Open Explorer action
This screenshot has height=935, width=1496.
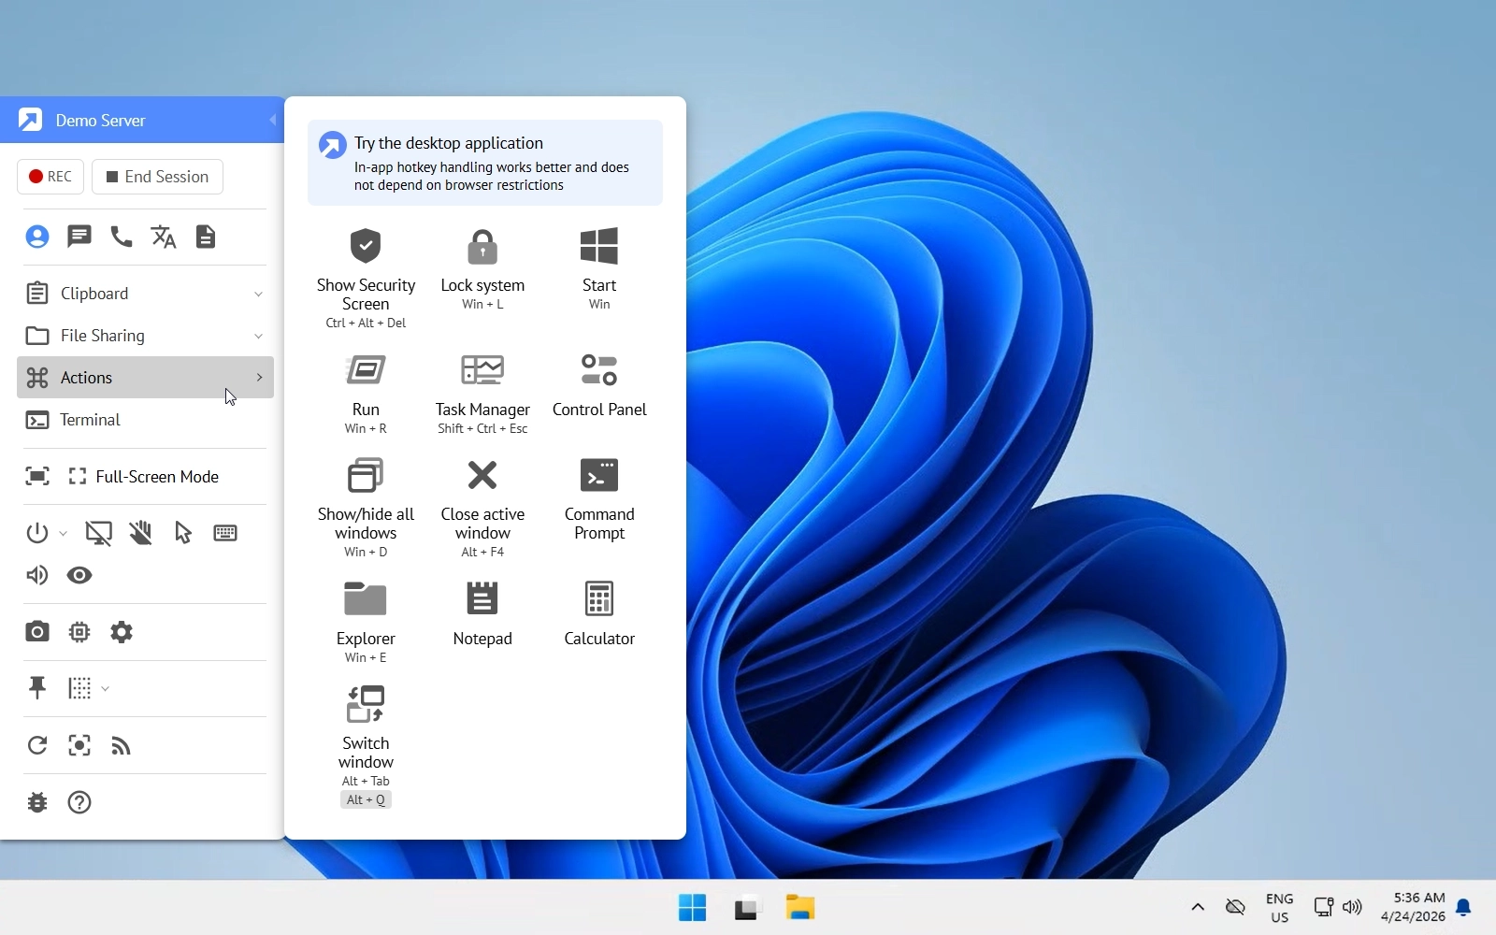tap(366, 622)
